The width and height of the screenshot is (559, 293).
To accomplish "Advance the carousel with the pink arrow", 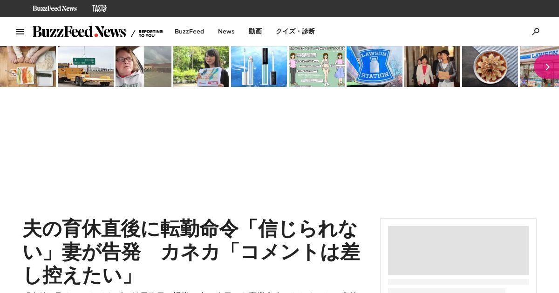I will coord(547,67).
